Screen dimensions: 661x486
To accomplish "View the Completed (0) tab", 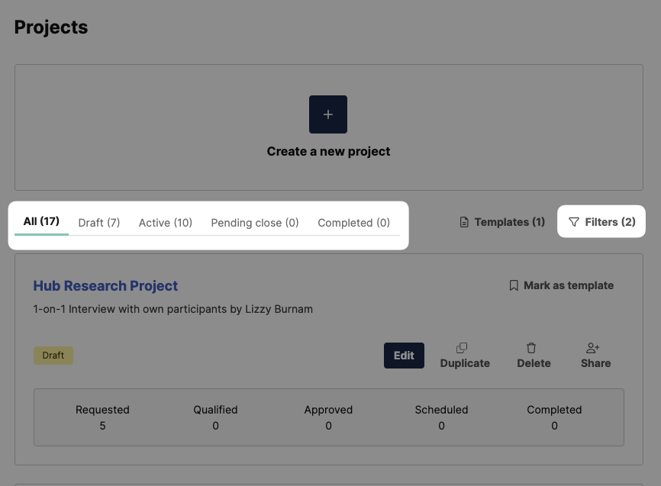I will (x=353, y=223).
